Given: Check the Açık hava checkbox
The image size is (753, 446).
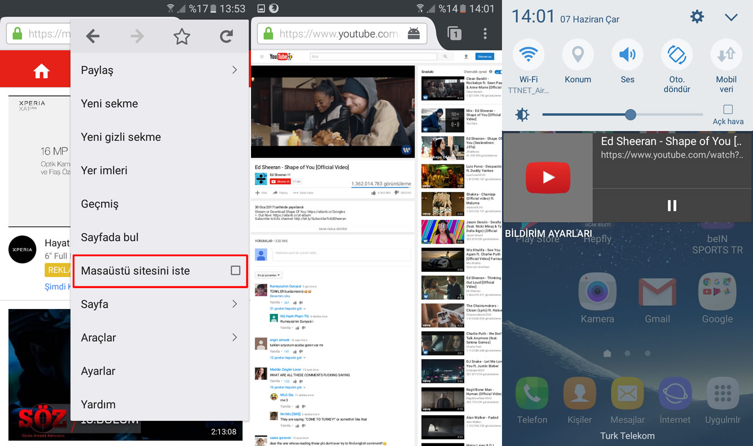Looking at the screenshot, I should [x=728, y=109].
